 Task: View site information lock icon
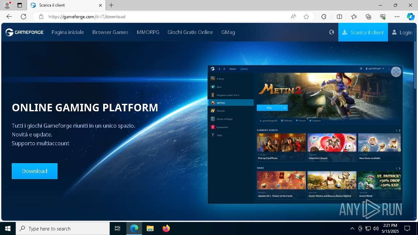41,17
